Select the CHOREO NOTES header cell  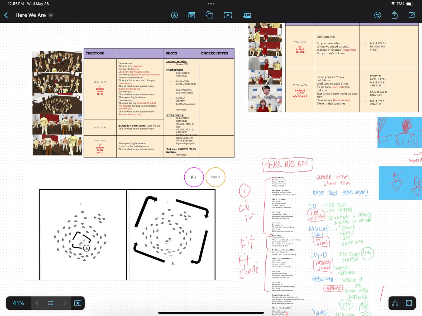tap(217, 53)
